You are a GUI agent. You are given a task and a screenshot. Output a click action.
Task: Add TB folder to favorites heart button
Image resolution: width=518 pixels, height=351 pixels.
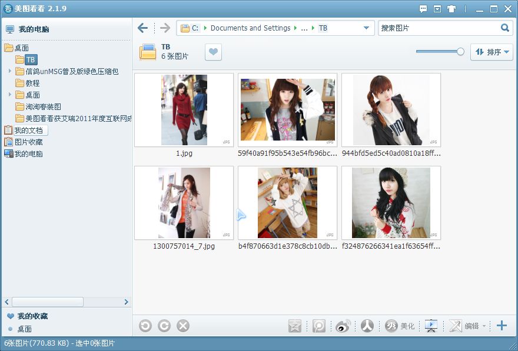[214, 52]
